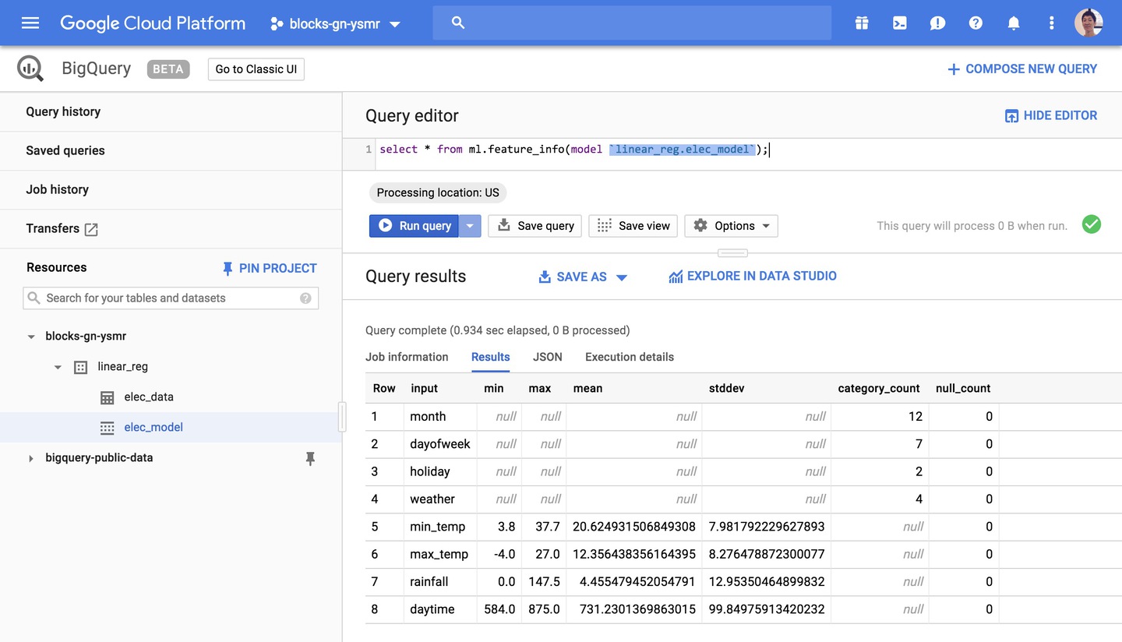Click the linear_reg dataset icon
Screen dimensions: 1122x642
[80, 367]
